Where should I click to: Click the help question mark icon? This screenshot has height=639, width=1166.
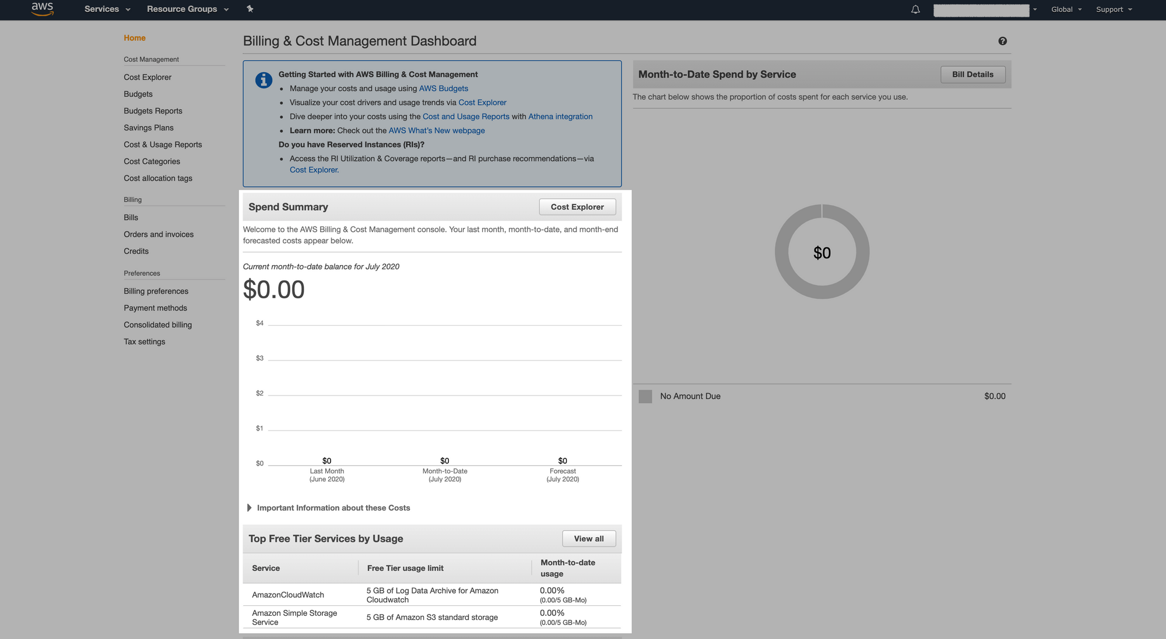point(1002,41)
